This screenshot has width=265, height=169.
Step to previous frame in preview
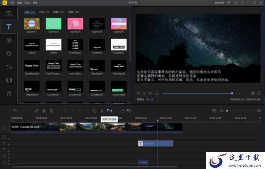[x=138, y=93]
